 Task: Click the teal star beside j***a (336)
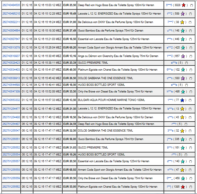(182, 139)
